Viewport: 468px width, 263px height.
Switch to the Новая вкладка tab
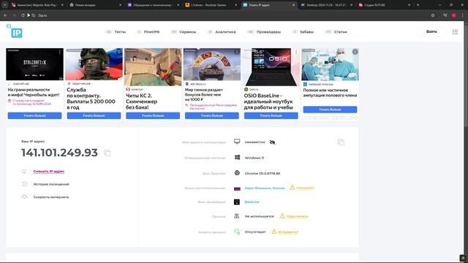(x=96, y=5)
